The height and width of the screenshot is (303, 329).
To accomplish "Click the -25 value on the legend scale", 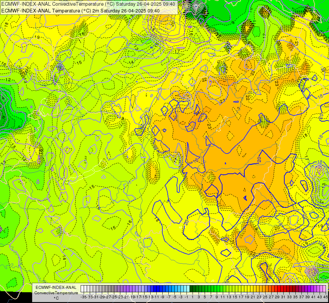I will [x=114, y=297].
